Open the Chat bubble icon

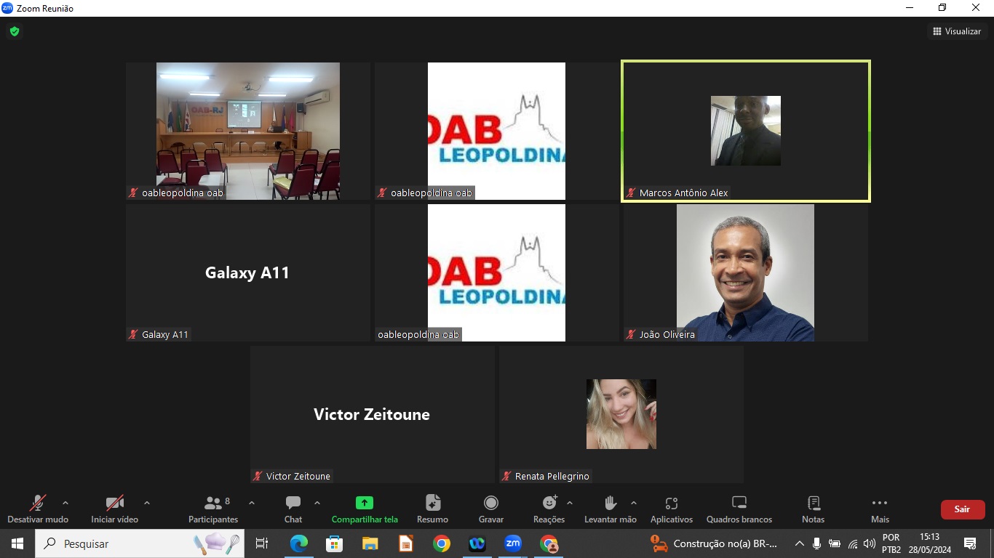point(293,503)
